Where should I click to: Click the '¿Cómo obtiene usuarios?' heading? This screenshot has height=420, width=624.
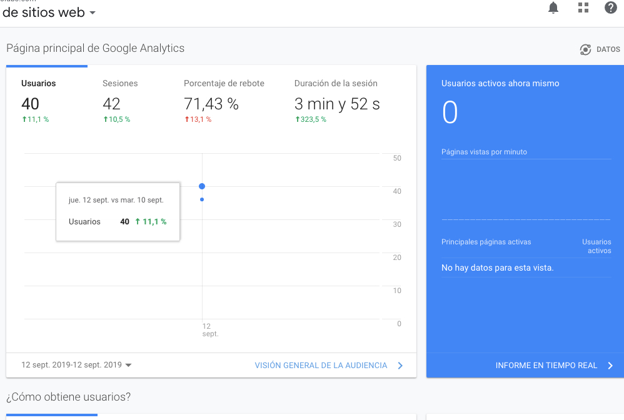[x=68, y=397]
